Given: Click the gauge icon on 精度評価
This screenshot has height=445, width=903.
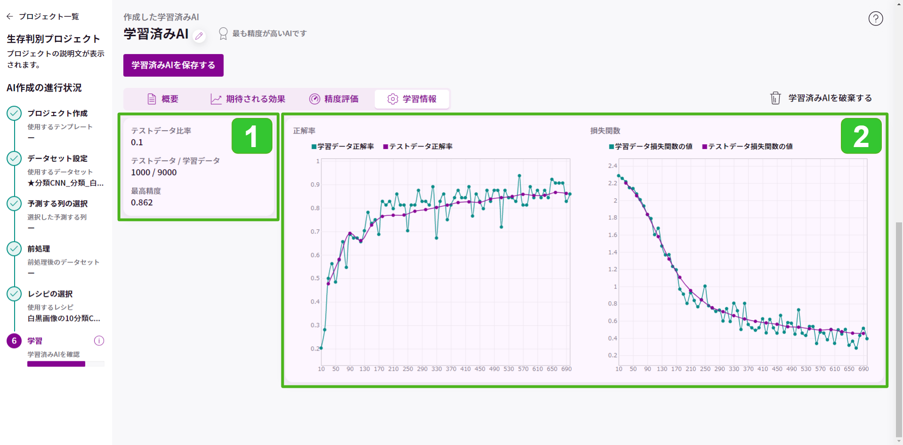Looking at the screenshot, I should pos(314,99).
